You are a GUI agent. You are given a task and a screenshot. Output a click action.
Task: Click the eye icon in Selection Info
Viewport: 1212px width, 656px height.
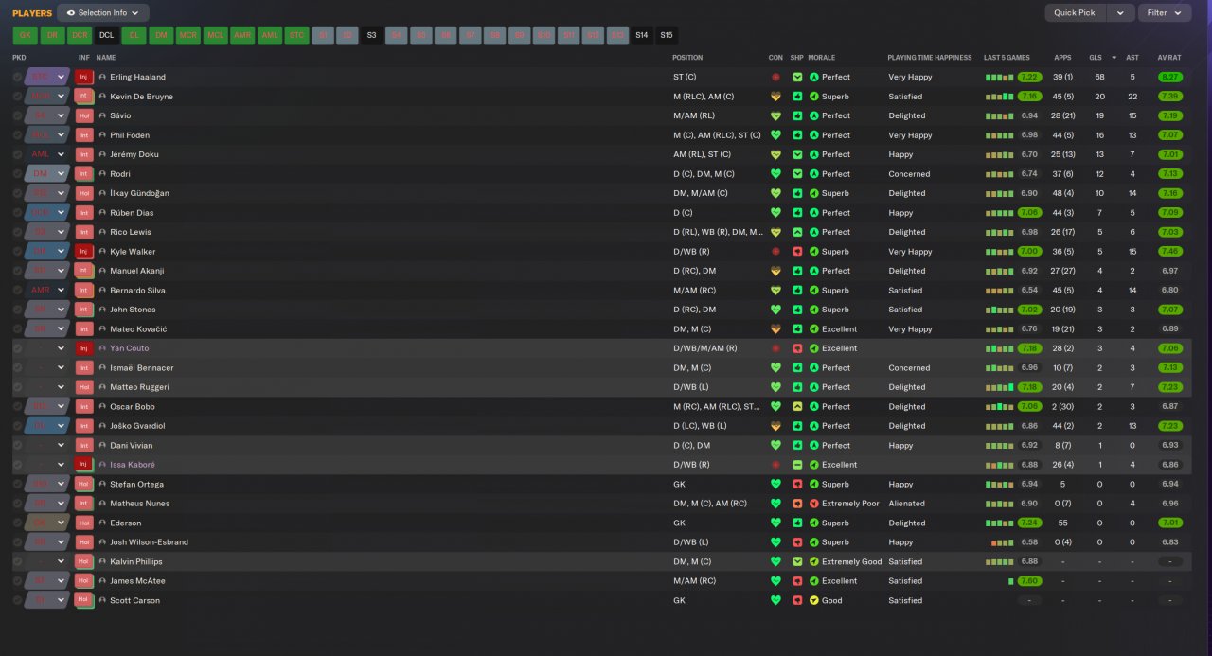pyautogui.click(x=71, y=13)
